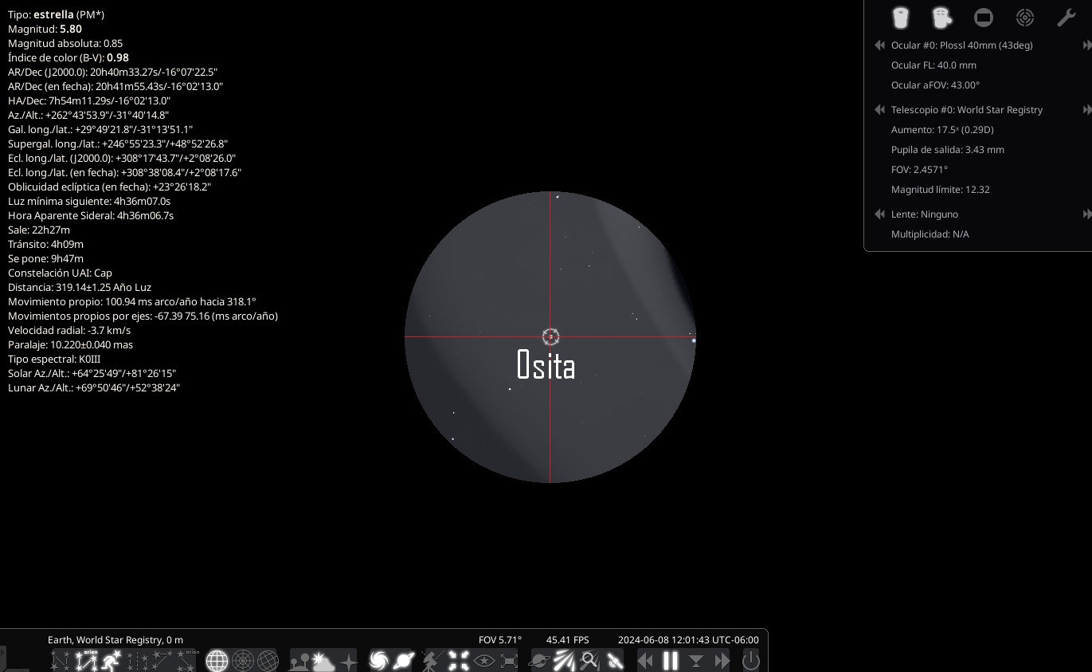Select previous telescope arrow beside World Star Registry
1092x672 pixels.
[879, 110]
